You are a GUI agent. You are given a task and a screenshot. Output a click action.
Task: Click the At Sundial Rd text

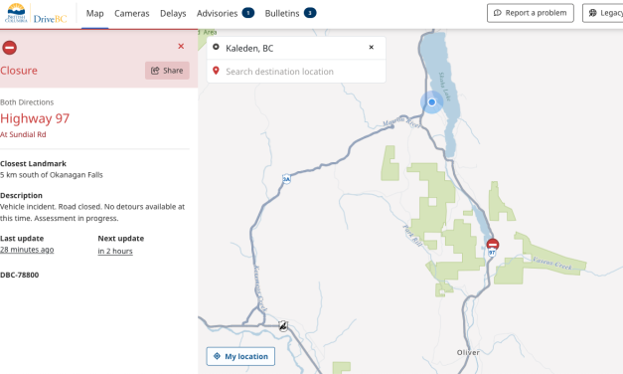point(23,134)
